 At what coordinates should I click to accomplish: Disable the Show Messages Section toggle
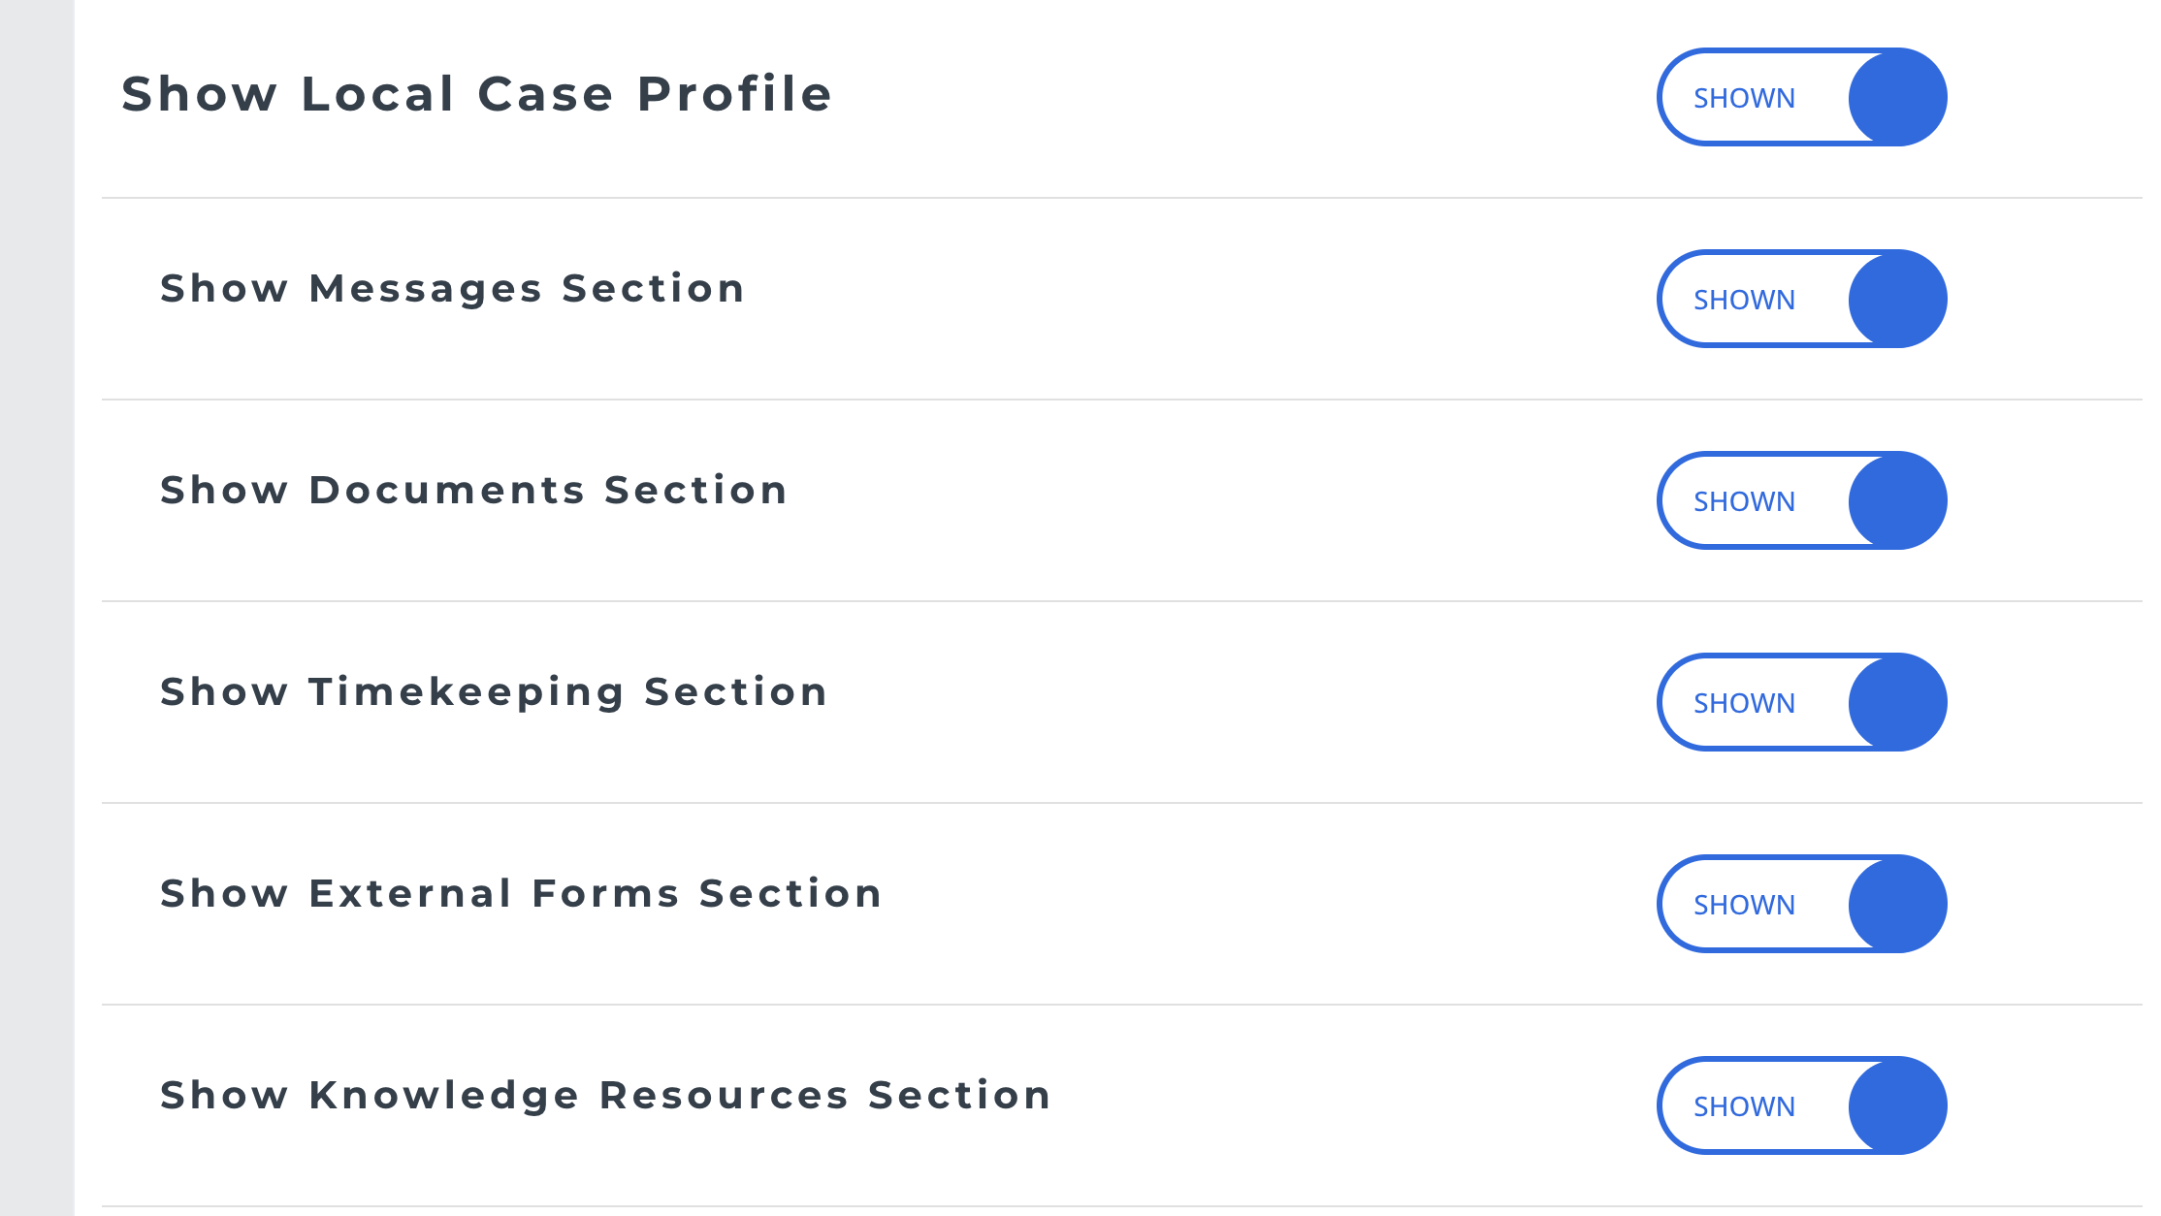[1801, 299]
